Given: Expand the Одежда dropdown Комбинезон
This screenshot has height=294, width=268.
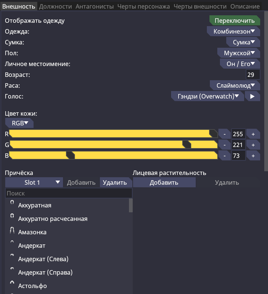Looking at the screenshot, I should pyautogui.click(x=234, y=32).
